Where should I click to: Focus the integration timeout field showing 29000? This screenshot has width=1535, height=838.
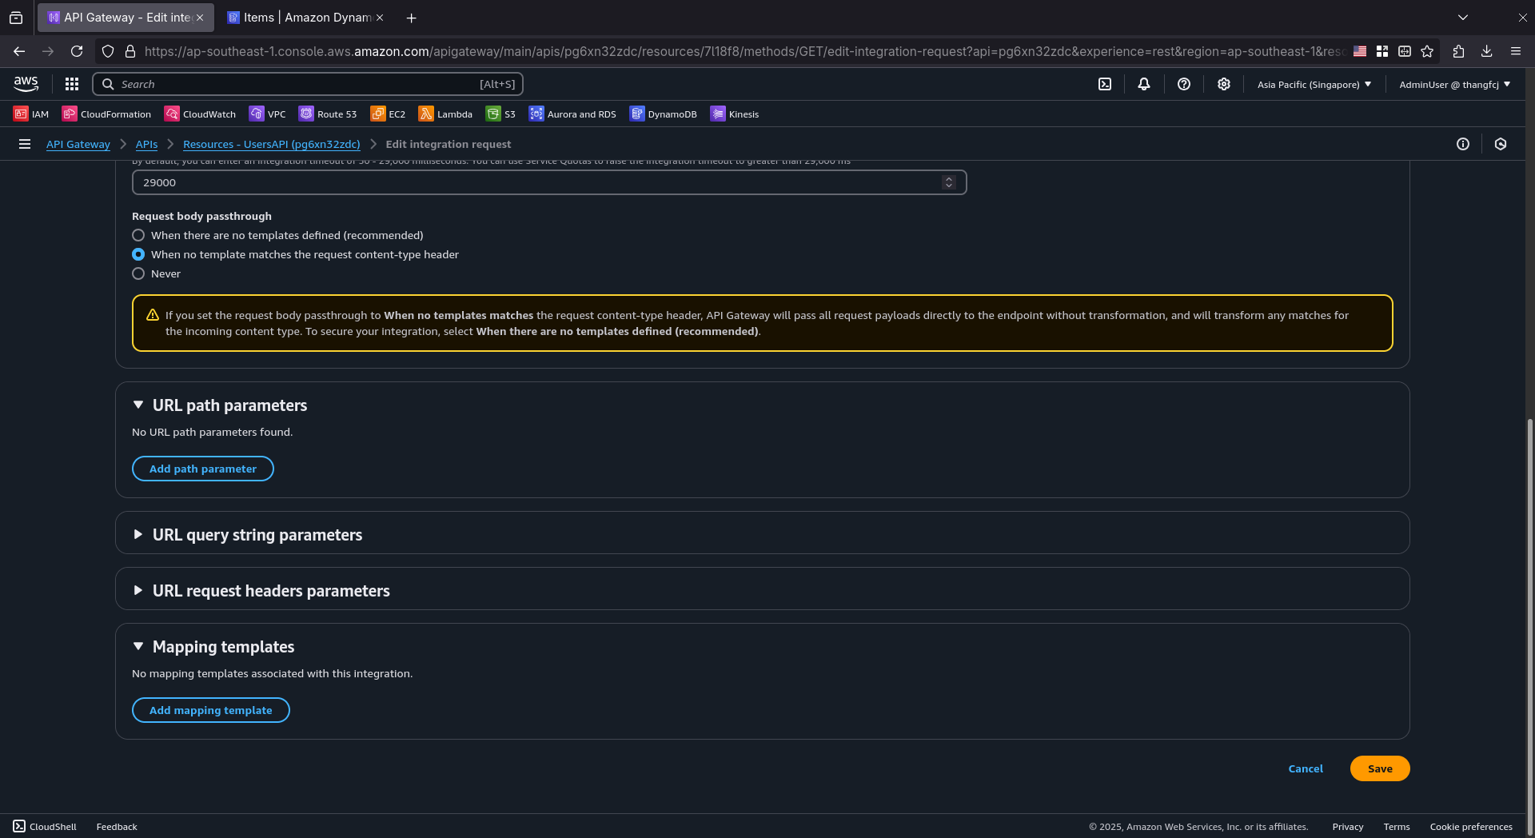coord(549,182)
